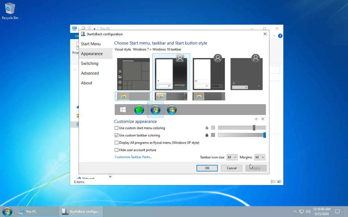348x217 pixels.
Task: Click the network tray icon
Action: (x=302, y=211)
